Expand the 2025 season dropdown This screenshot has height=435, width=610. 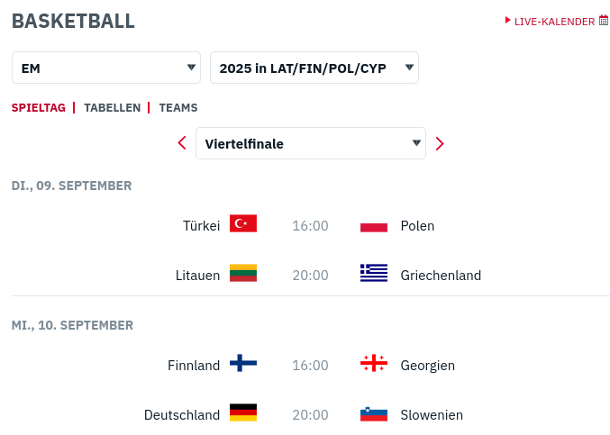[314, 68]
